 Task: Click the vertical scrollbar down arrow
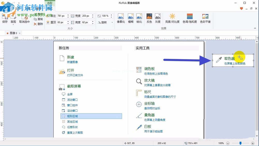point(257,136)
